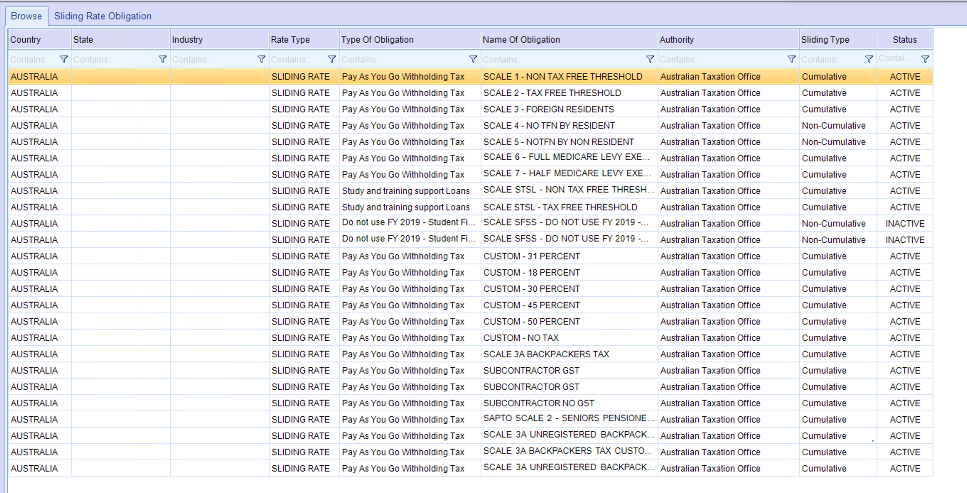Select the SCALE 4 - NO TFN BY RESIDENT row
This screenshot has height=493, width=967.
point(549,126)
